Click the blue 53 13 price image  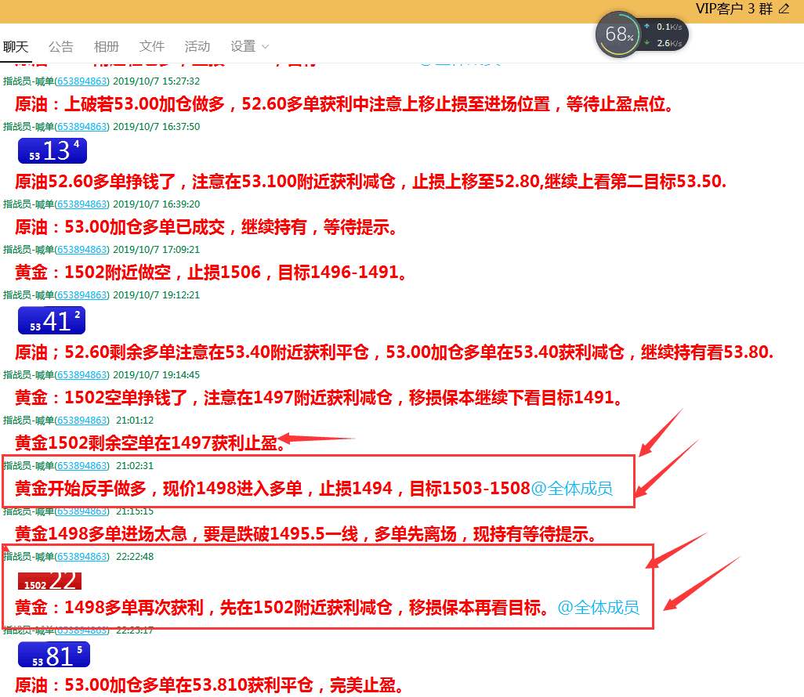pos(53,150)
